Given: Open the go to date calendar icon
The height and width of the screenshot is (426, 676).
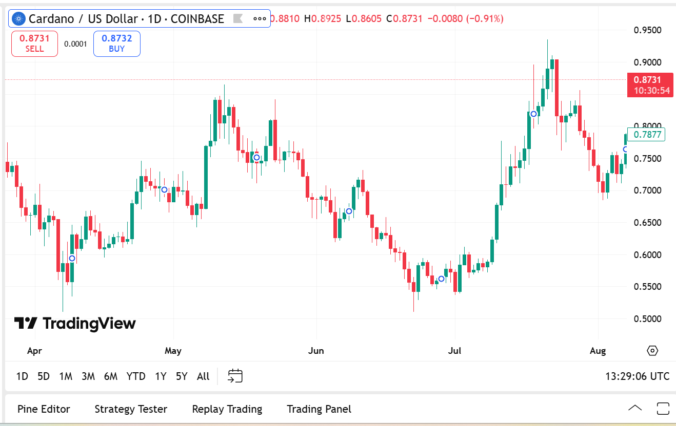Looking at the screenshot, I should [235, 376].
